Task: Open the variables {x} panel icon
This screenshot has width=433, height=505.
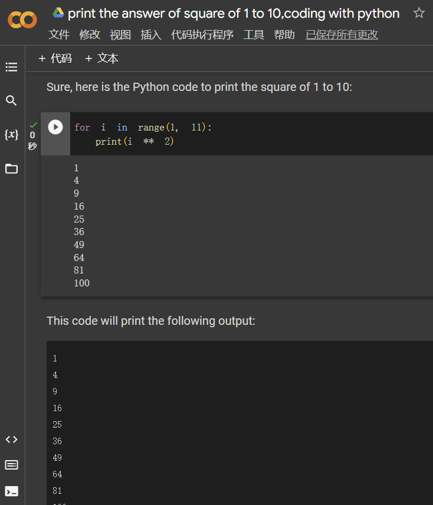Action: pos(11,134)
